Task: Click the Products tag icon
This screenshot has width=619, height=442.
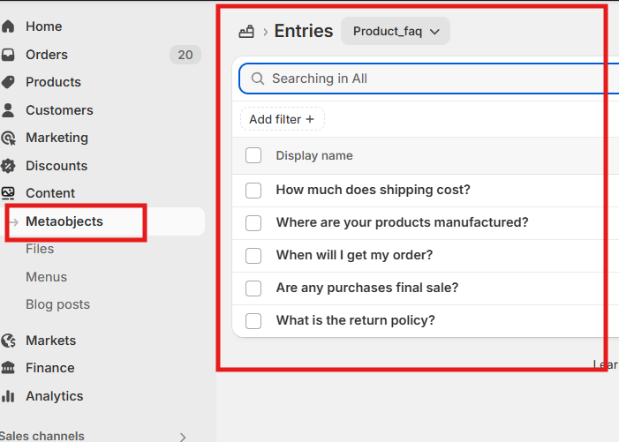Action: 8,82
